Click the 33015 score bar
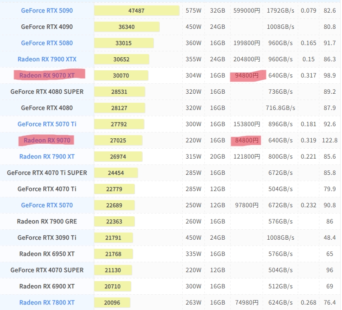 tap(124, 43)
